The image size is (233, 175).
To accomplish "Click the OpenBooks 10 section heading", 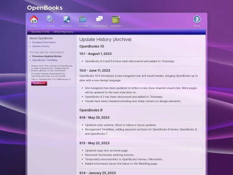I will coord(91,46).
